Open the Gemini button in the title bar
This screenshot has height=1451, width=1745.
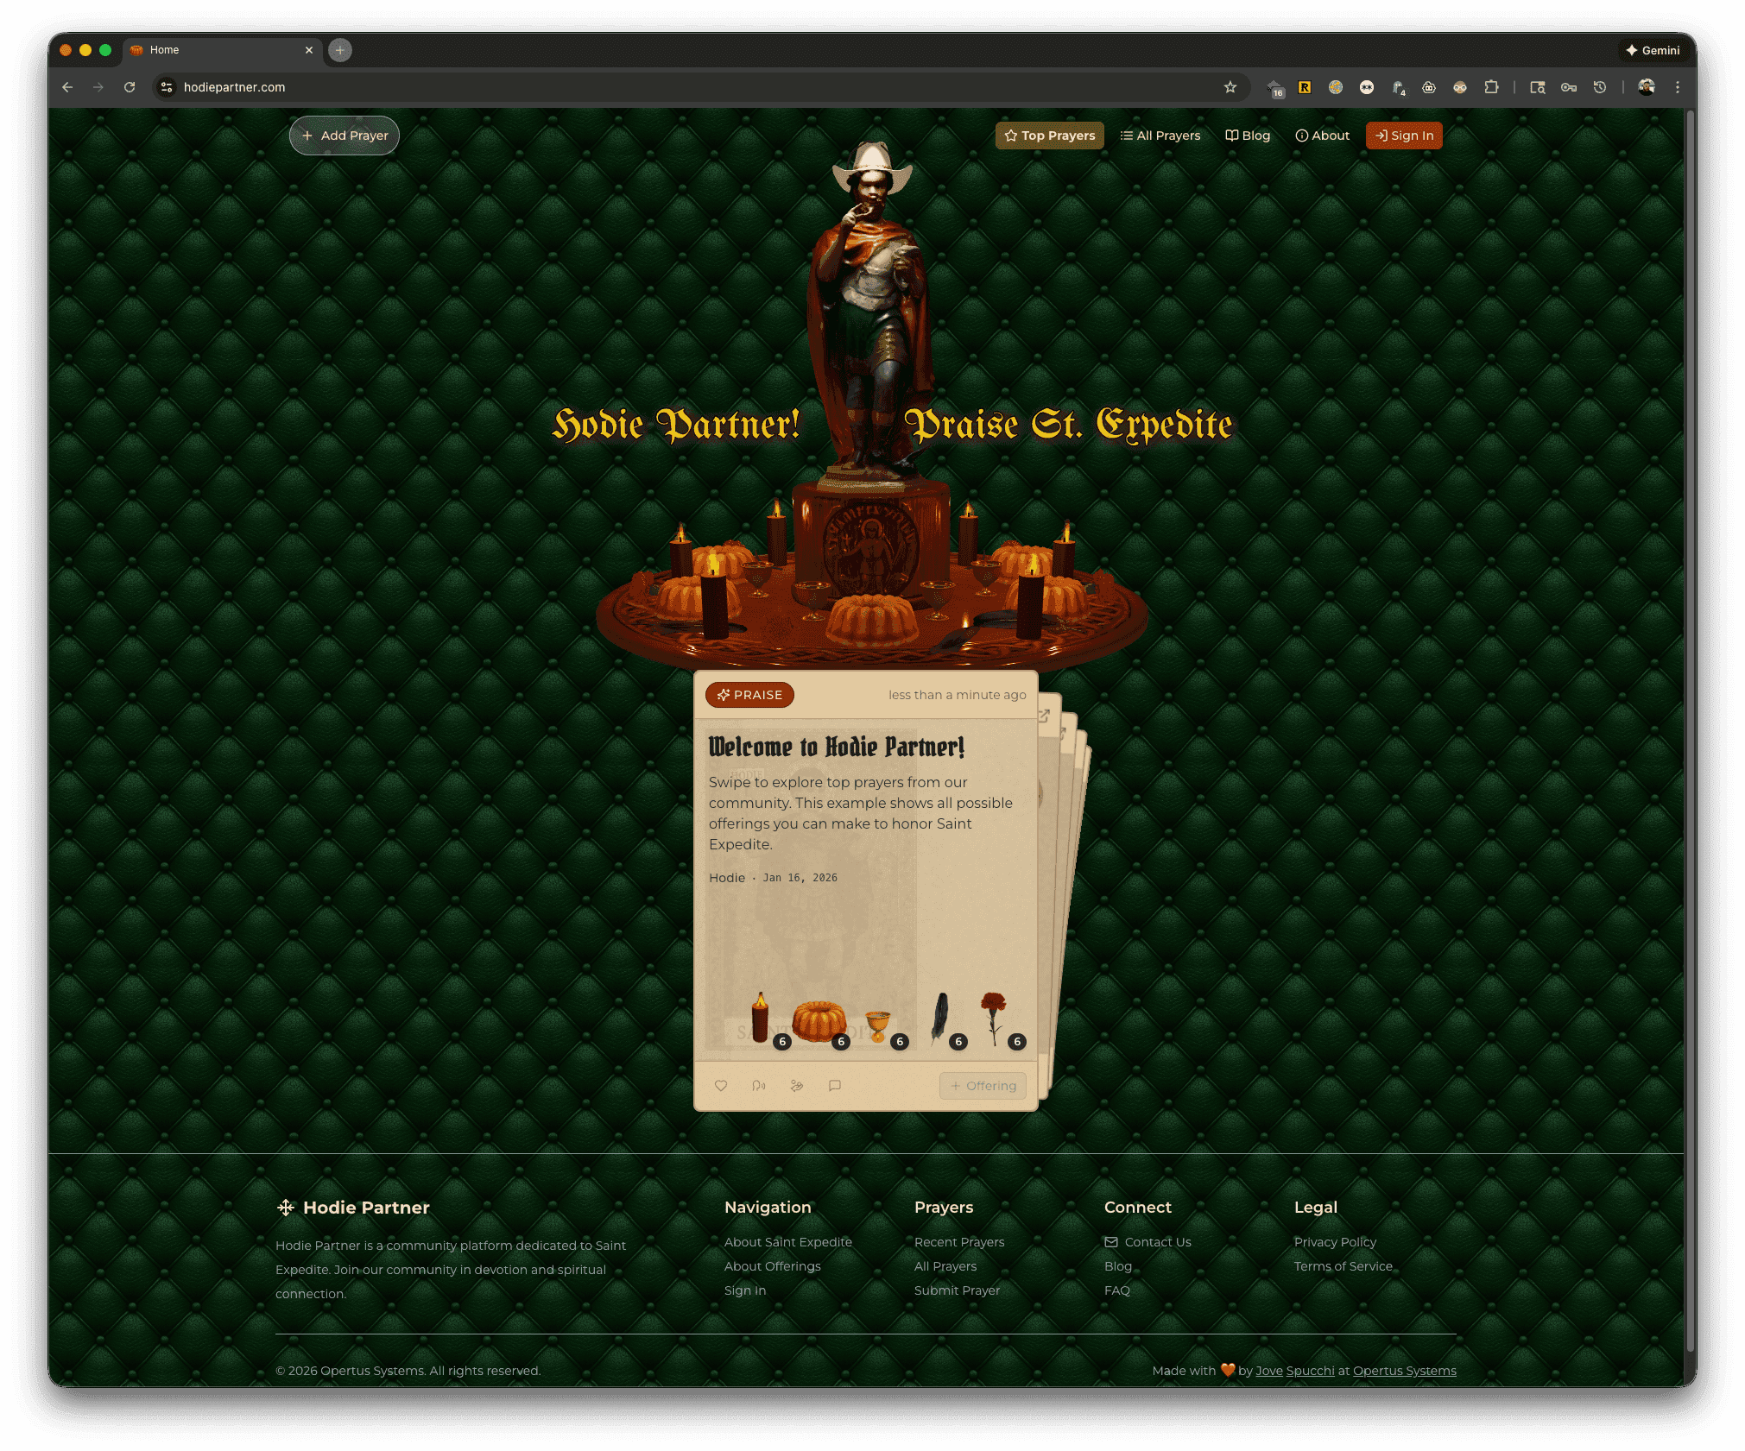point(1652,50)
